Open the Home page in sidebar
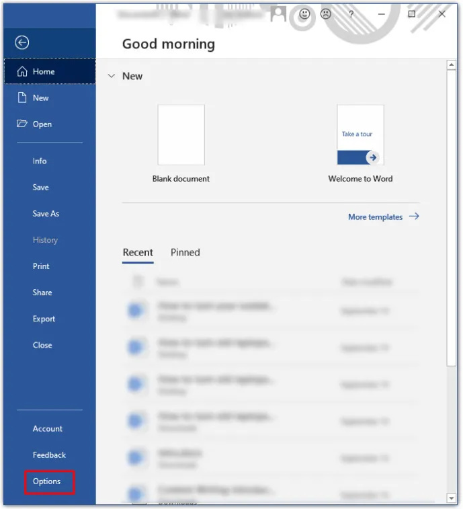 pos(50,71)
